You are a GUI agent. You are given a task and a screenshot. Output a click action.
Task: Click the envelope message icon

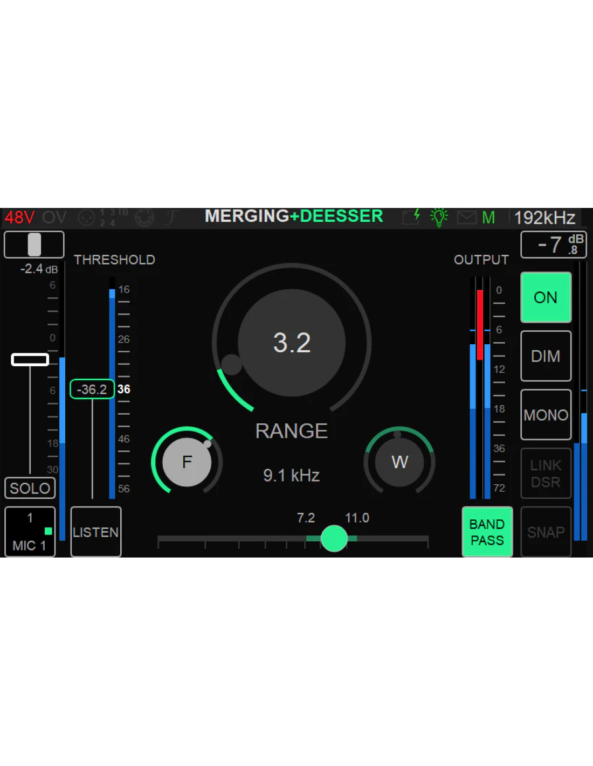[467, 218]
